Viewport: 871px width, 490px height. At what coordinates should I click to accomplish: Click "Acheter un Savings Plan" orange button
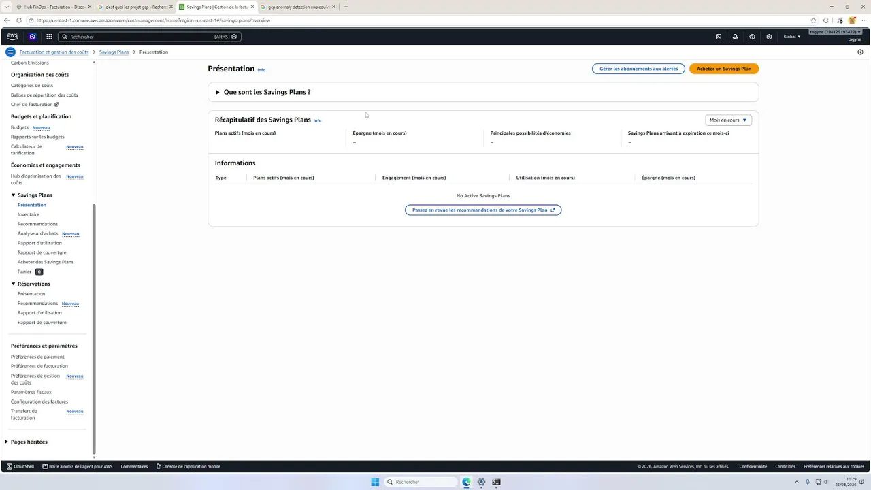coord(724,69)
